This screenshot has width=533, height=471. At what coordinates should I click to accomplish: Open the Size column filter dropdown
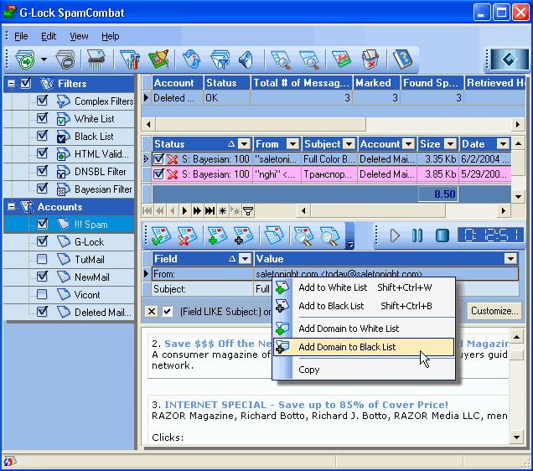point(450,144)
